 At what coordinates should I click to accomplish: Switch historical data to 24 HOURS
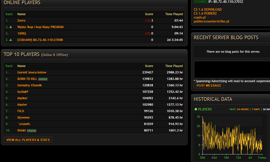pos(243,109)
